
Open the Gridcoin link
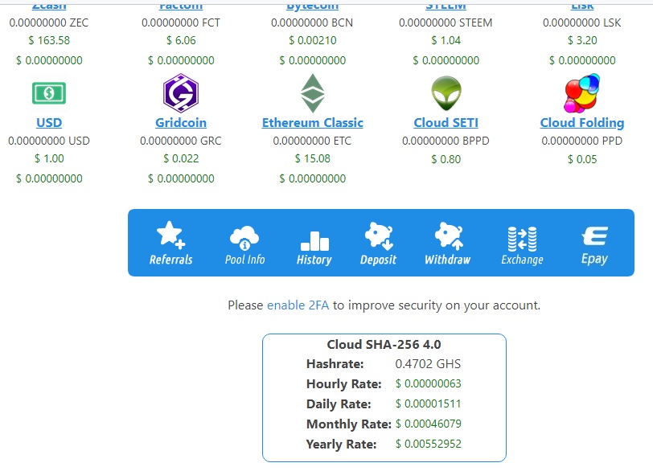181,123
